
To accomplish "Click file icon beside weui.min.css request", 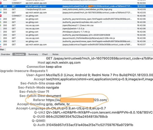I will coord(1,25).
